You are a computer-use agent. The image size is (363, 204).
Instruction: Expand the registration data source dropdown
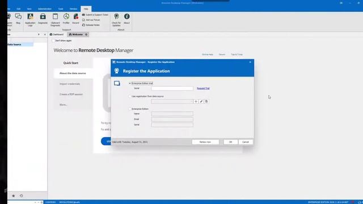(x=191, y=101)
